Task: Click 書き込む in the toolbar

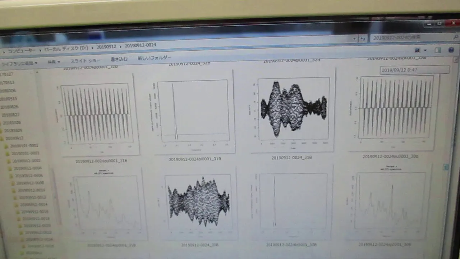Action: [119, 59]
